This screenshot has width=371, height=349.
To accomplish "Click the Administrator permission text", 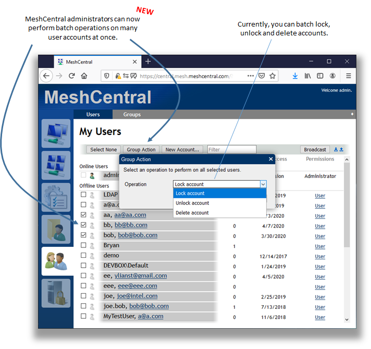I will (320, 176).
